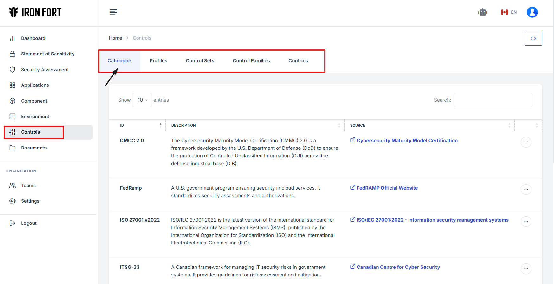Open the chatbot robot icon
Viewport: 554px width, 284px height.
482,12
